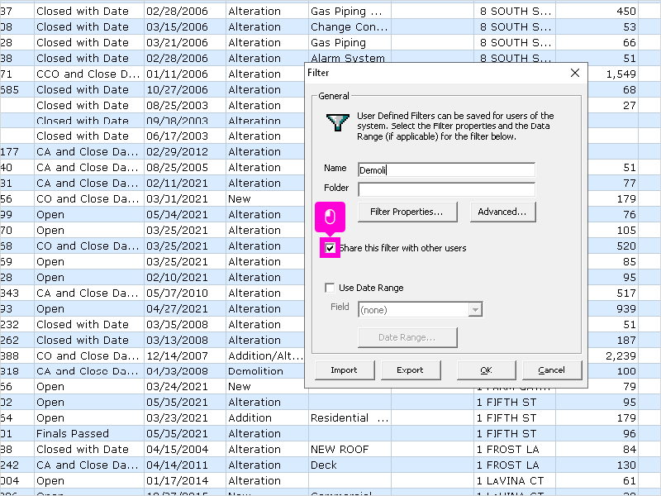The height and width of the screenshot is (496, 661).
Task: Click the 02/11/2021 date cell
Action: click(185, 183)
